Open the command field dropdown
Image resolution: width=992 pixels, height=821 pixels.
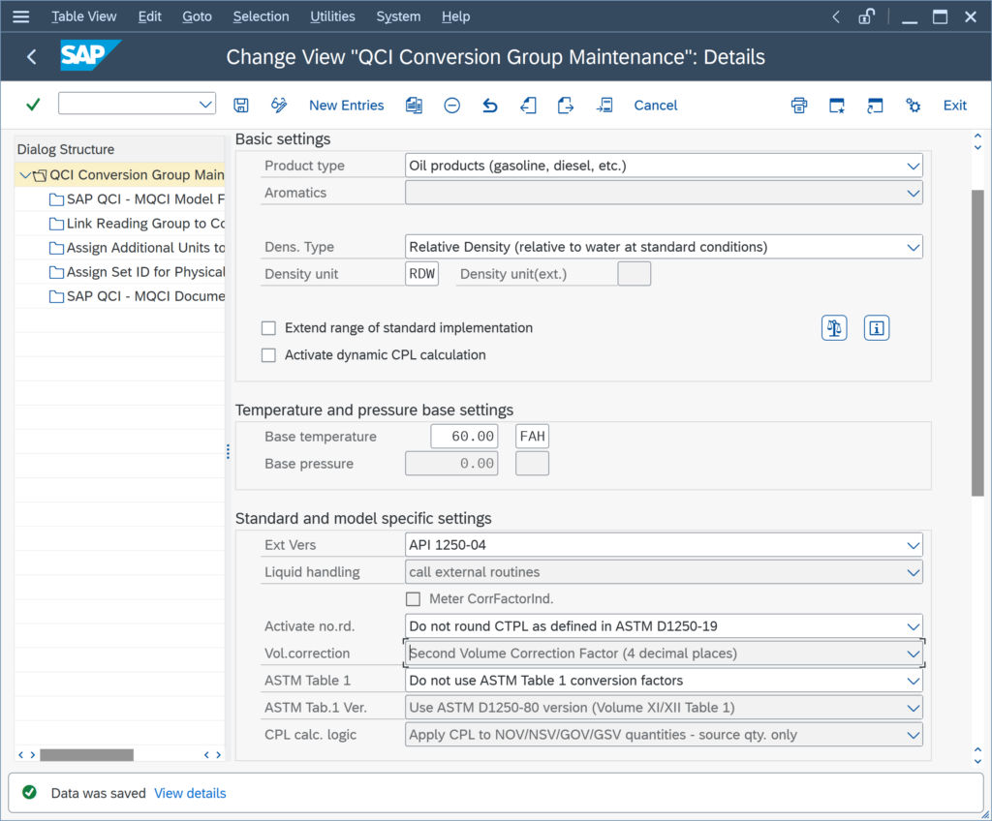[205, 104]
